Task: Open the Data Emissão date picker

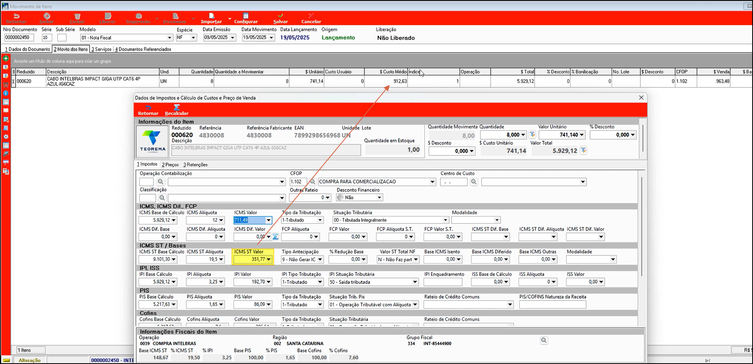Action: [232, 38]
